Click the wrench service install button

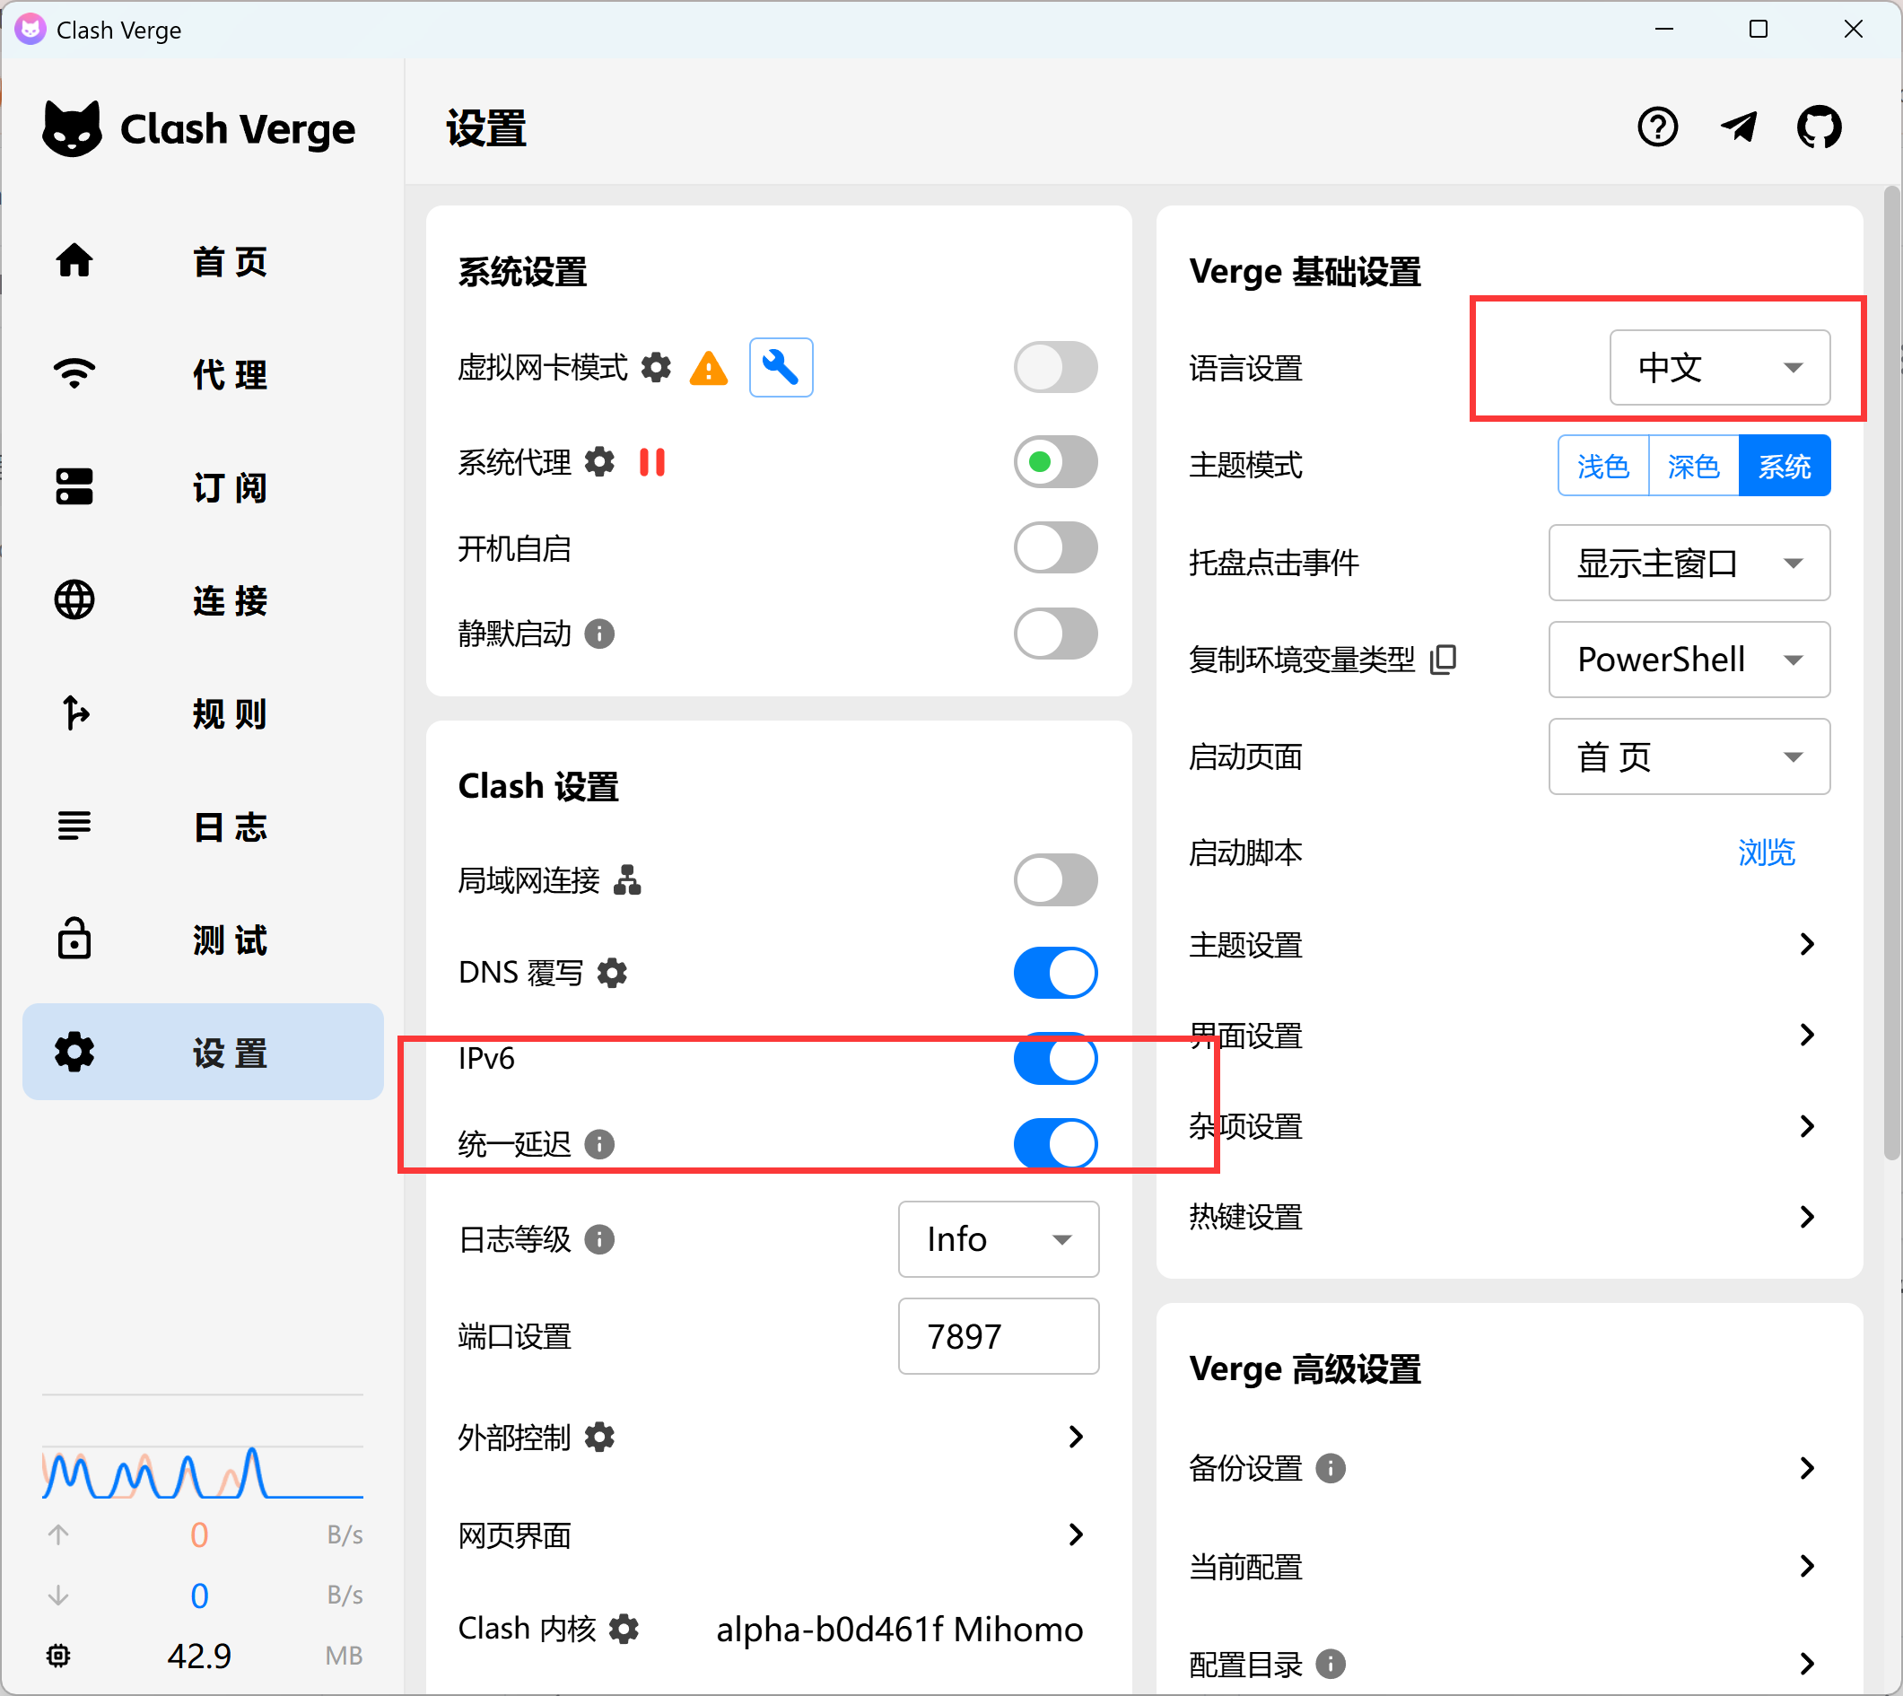(x=781, y=367)
